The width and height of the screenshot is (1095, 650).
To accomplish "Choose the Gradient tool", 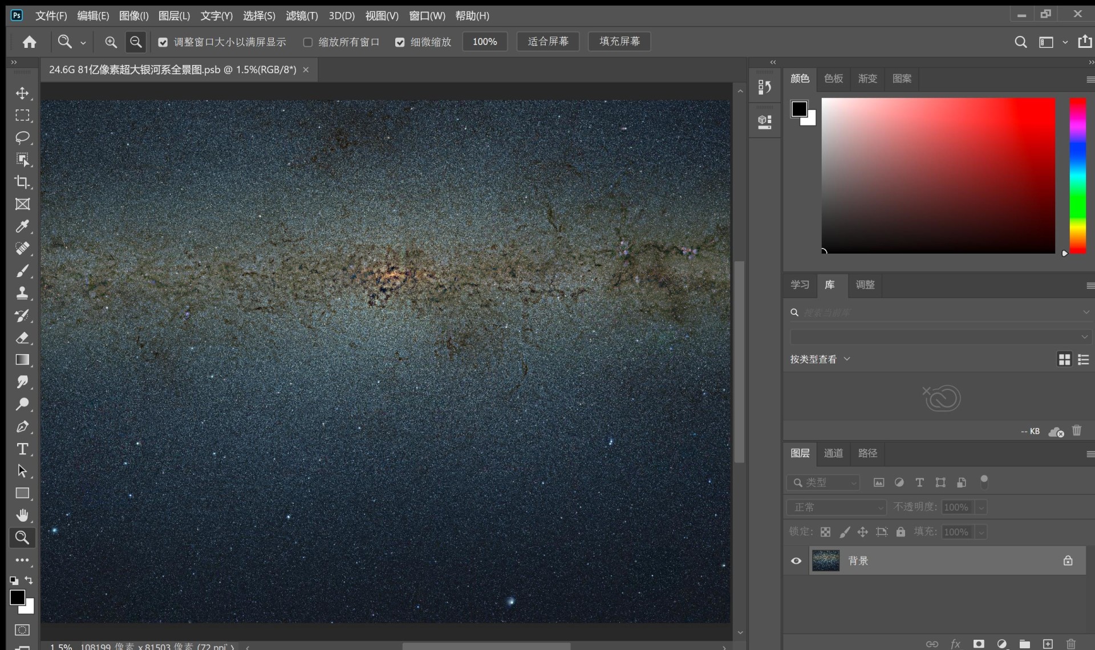I will [22, 360].
